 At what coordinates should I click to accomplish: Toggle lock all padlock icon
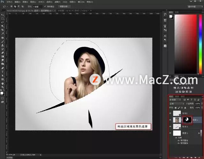tap(185, 108)
